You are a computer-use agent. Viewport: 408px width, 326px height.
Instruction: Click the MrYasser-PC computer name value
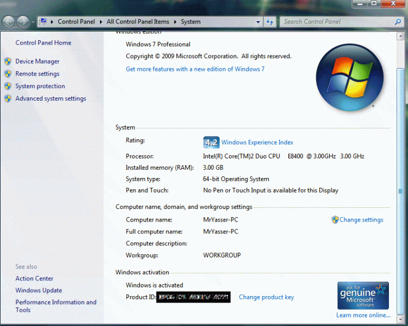click(x=221, y=220)
